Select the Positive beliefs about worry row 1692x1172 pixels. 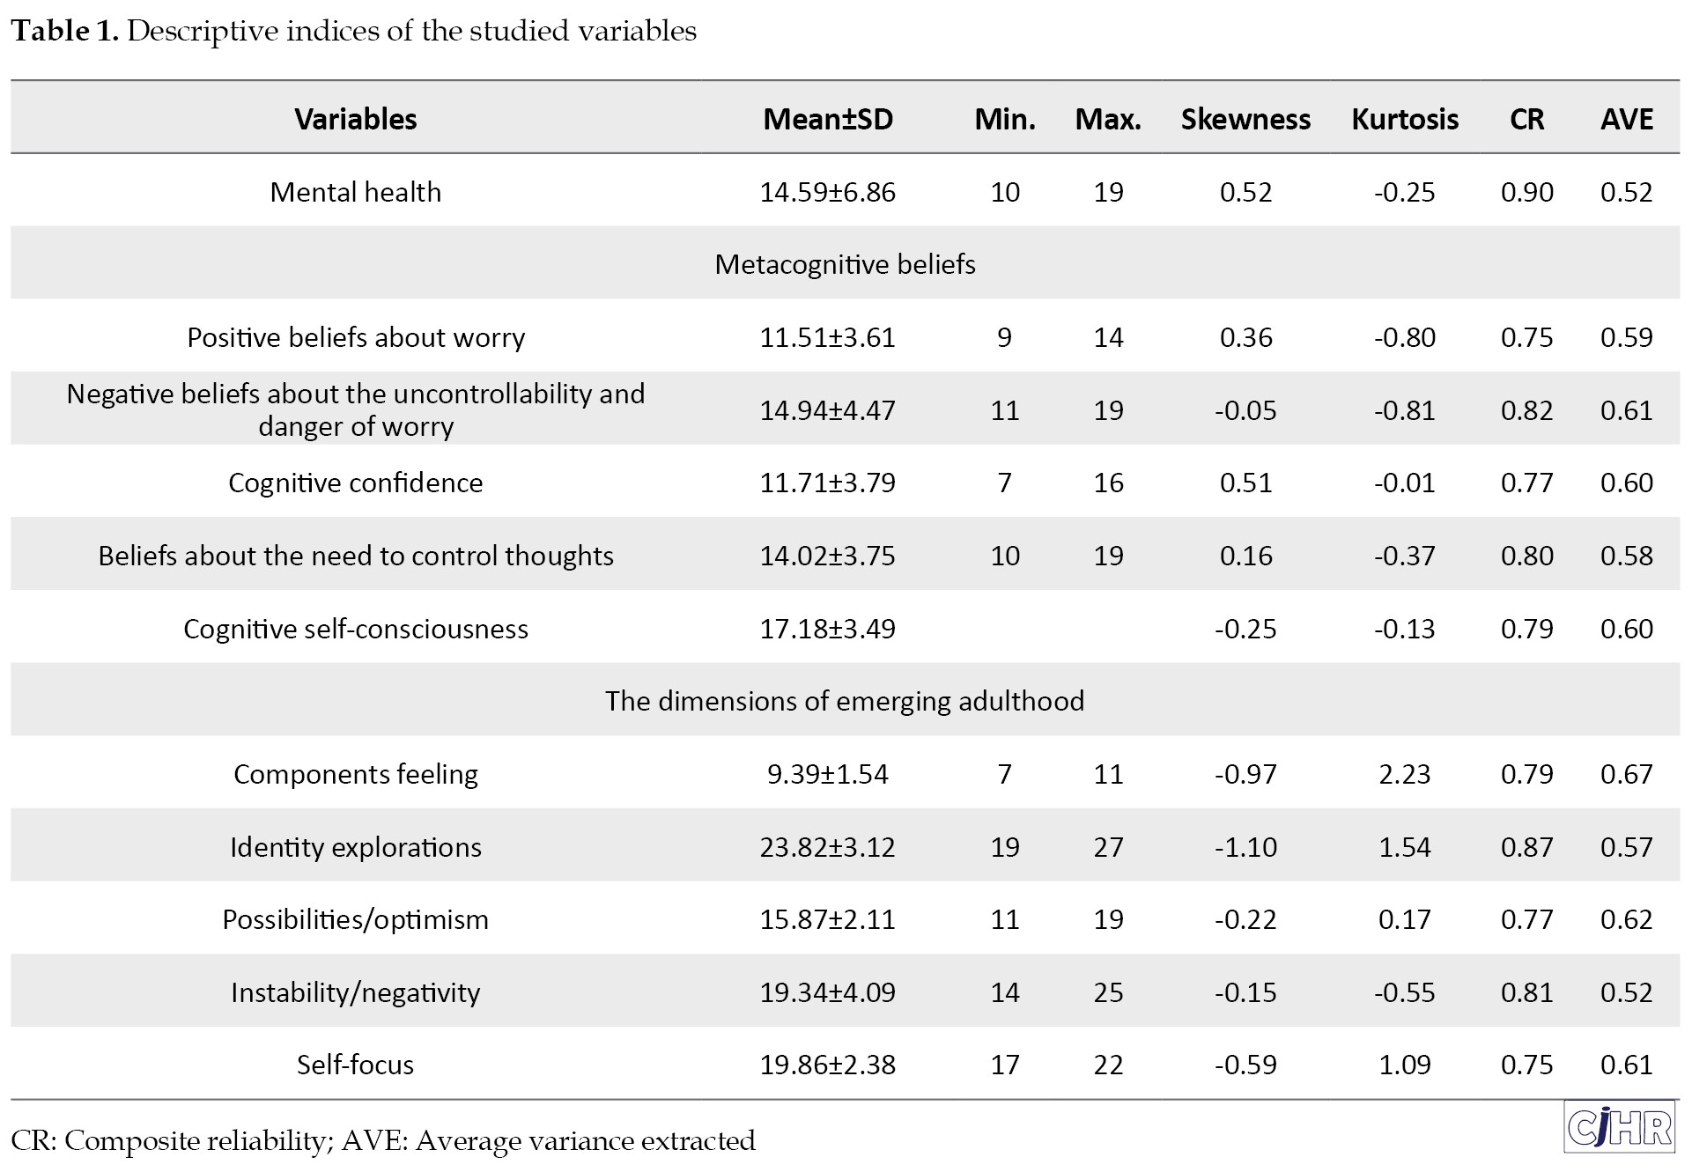[x=355, y=337]
